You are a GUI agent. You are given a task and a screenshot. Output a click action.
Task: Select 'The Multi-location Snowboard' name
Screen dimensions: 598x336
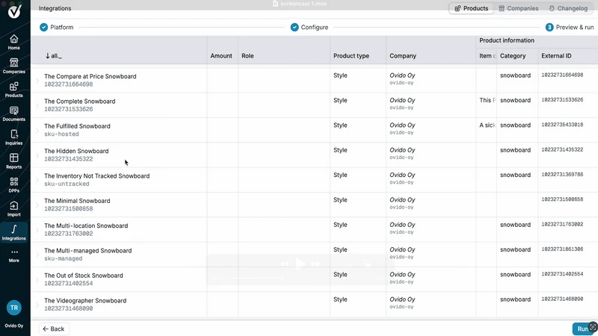tap(86, 225)
